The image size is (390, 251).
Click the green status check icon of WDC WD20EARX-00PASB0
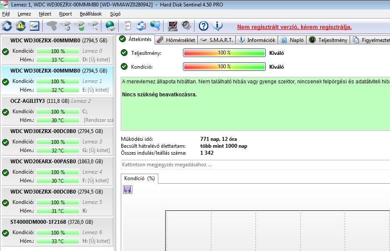click(6, 172)
